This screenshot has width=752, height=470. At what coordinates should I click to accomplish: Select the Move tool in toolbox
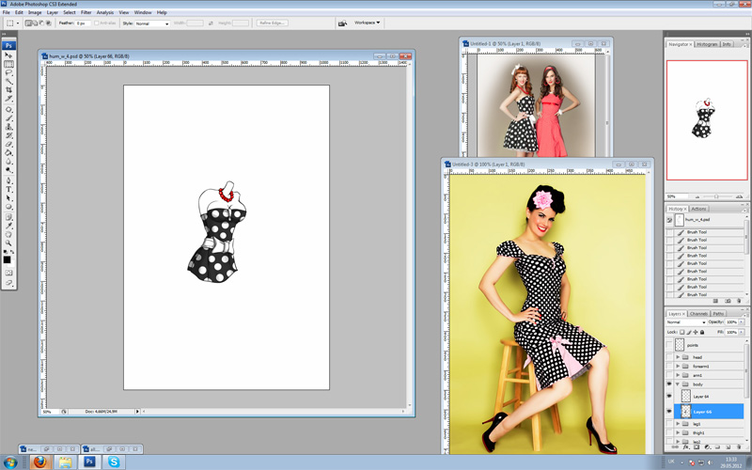[9, 55]
